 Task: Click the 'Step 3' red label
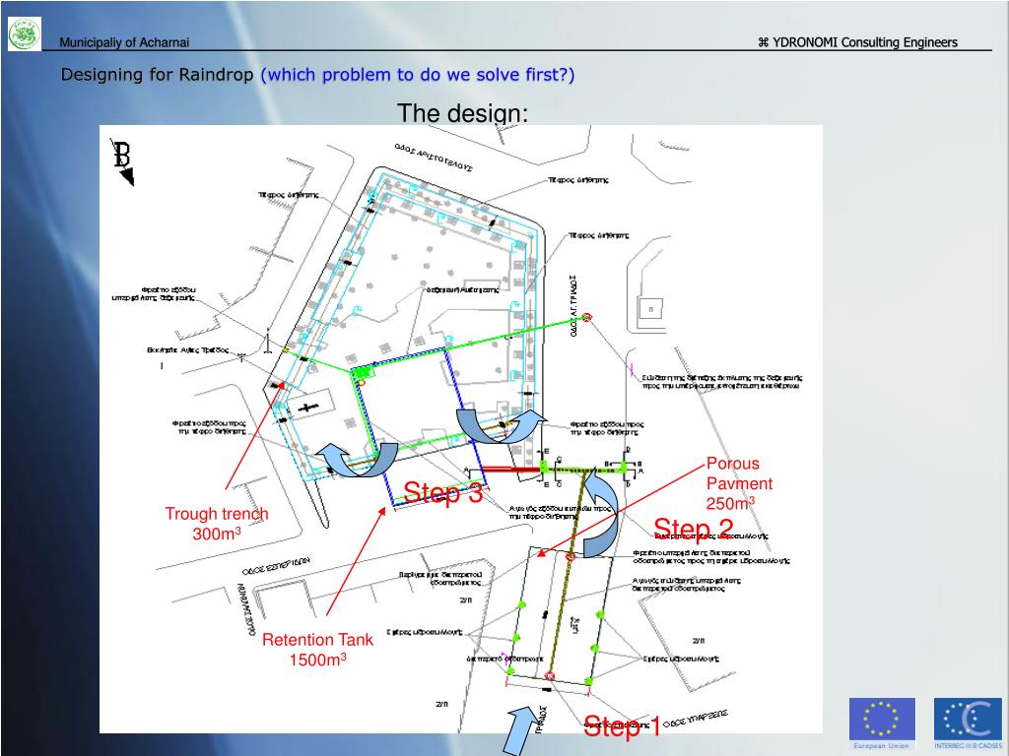[442, 493]
